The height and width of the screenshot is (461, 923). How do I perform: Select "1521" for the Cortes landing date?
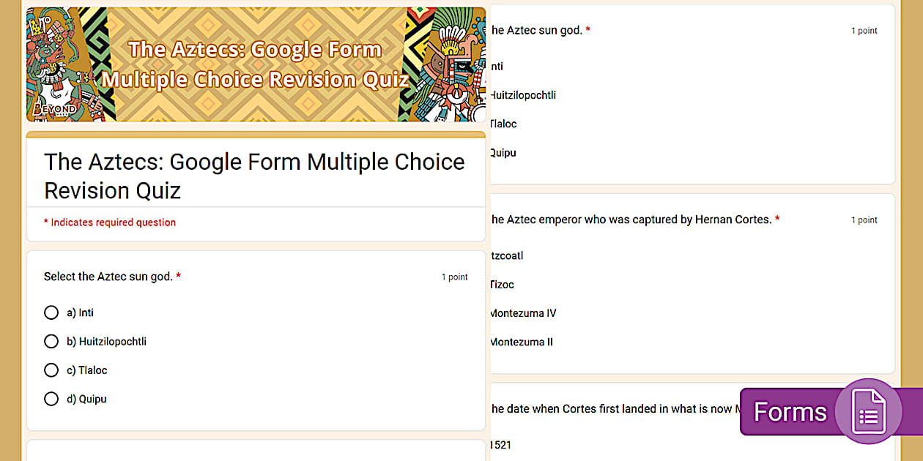(500, 445)
